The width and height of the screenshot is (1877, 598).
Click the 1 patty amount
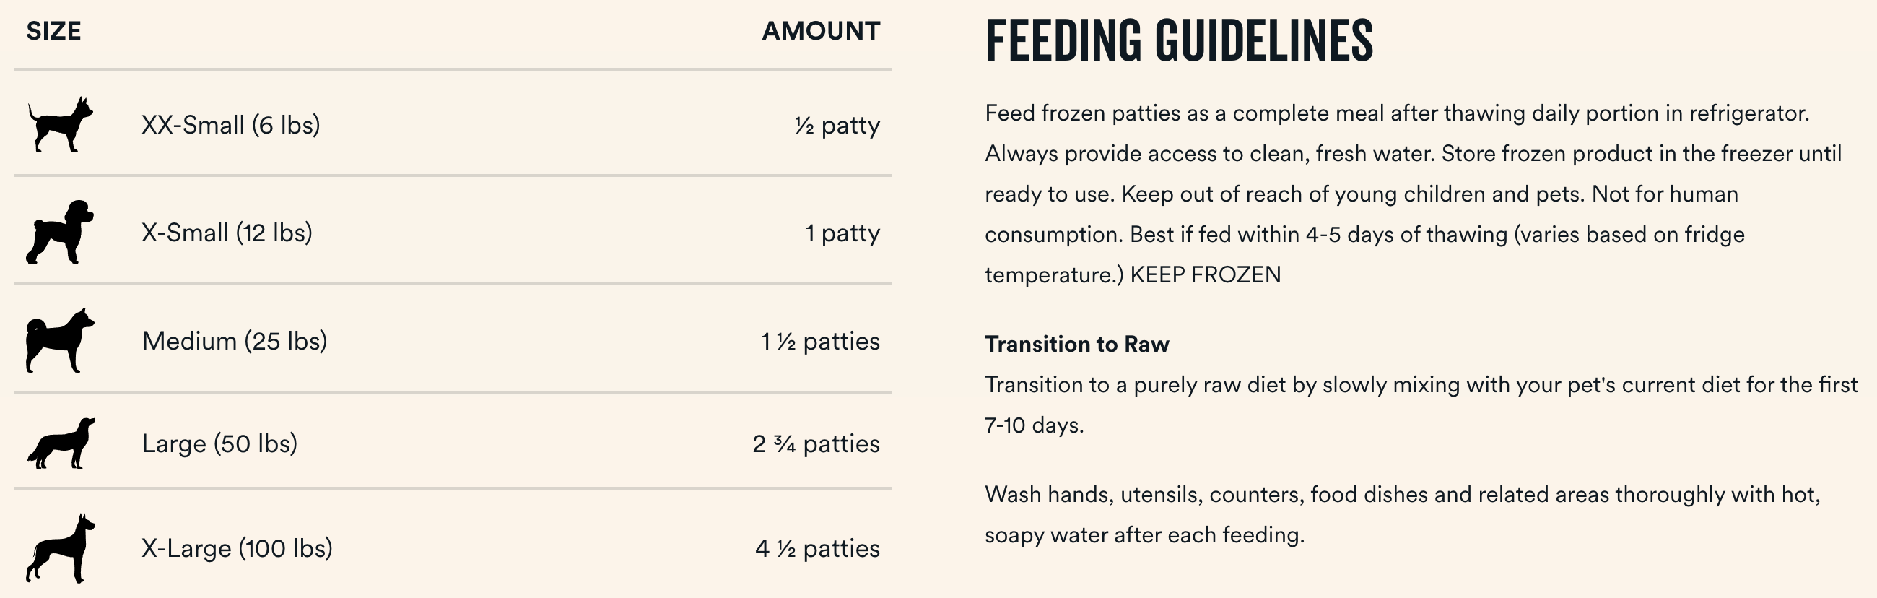842,233
